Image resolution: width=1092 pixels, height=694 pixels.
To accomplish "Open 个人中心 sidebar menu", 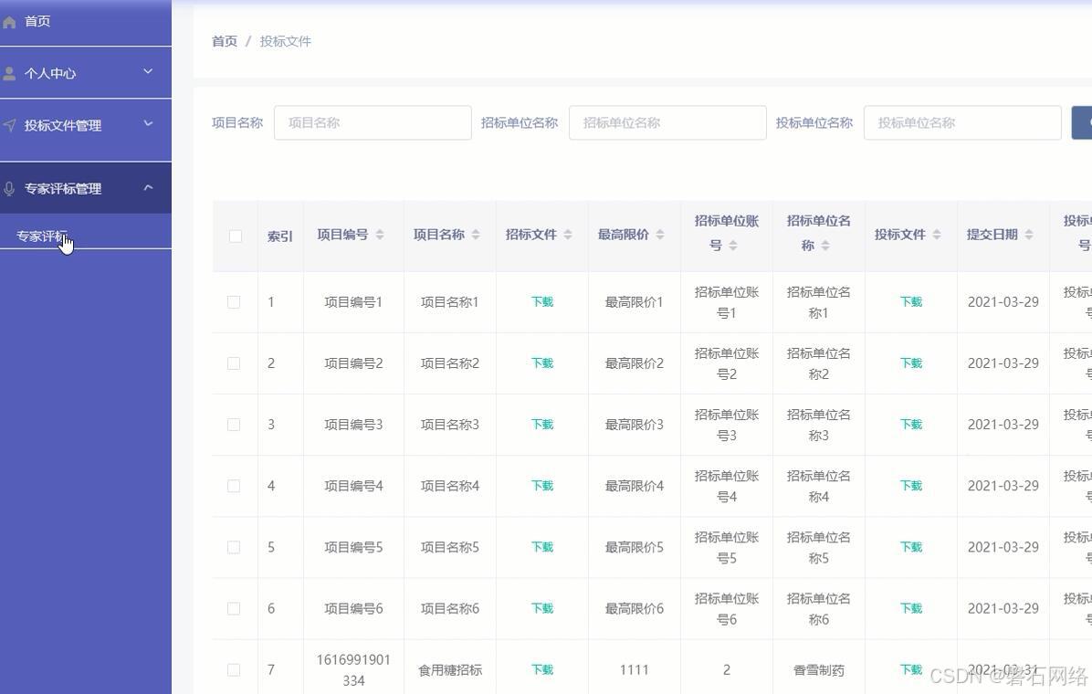I will tap(86, 73).
